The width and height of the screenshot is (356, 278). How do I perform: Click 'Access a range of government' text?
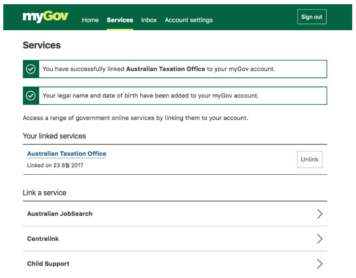(136, 118)
